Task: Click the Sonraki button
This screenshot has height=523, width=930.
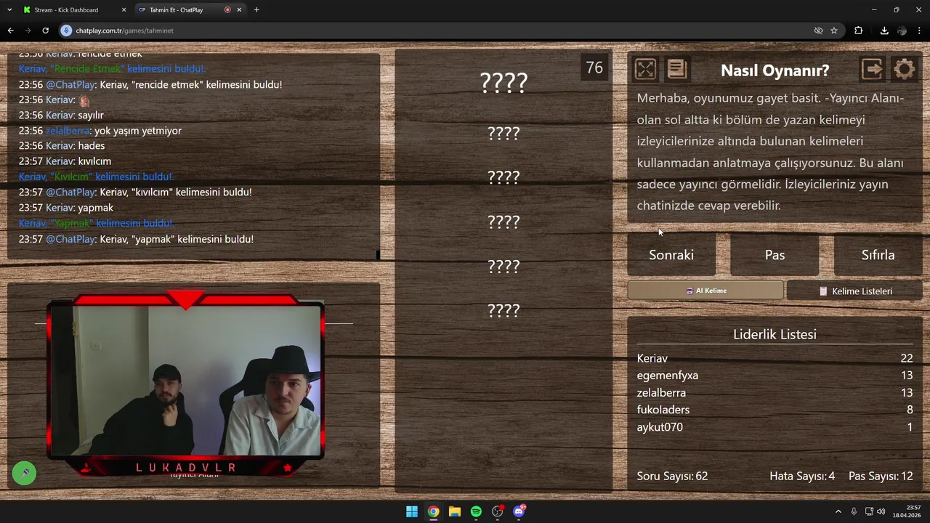Action: (671, 255)
